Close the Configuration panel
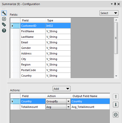 tap(118, 4)
